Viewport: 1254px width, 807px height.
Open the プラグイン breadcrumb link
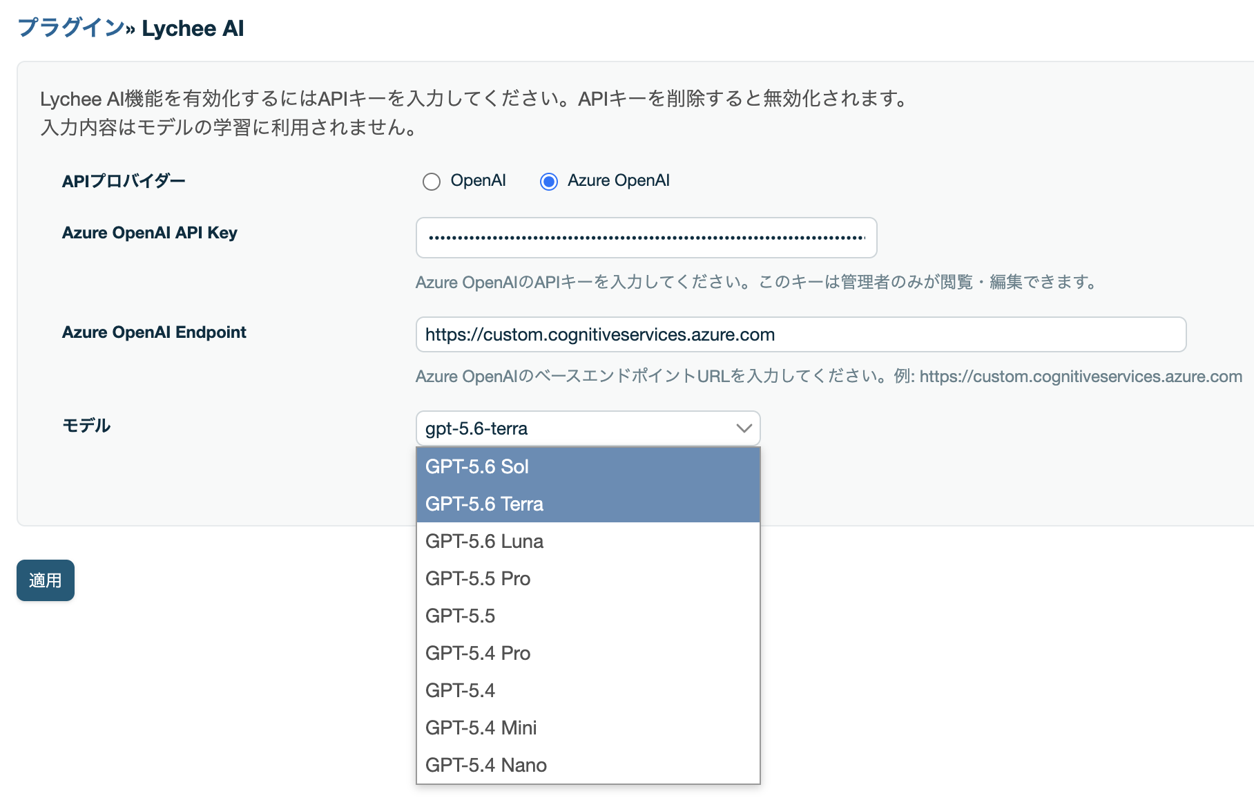coord(70,28)
